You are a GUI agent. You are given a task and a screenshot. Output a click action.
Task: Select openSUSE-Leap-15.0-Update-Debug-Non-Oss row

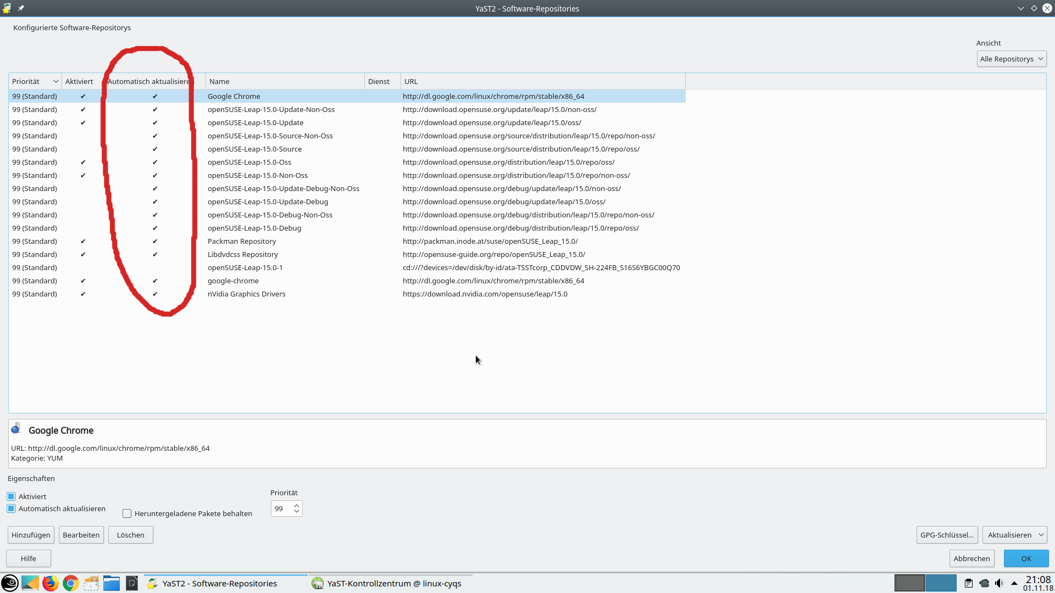tap(347, 188)
